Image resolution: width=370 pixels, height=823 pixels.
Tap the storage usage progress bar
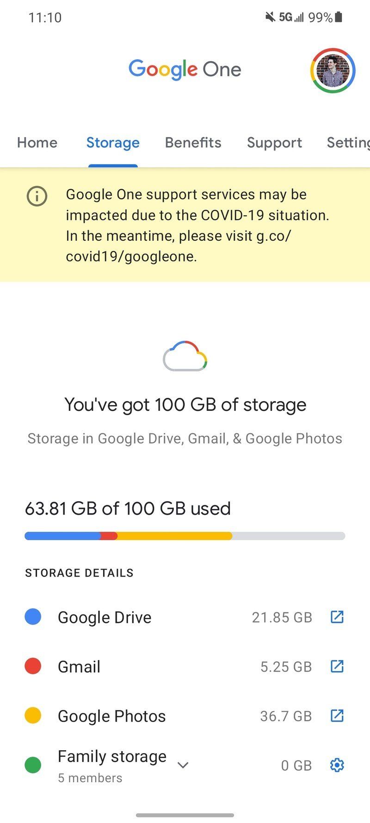click(x=185, y=536)
